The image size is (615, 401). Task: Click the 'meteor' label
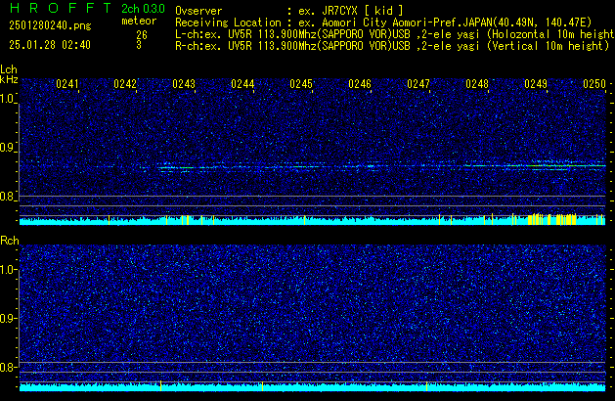pyautogui.click(x=139, y=21)
